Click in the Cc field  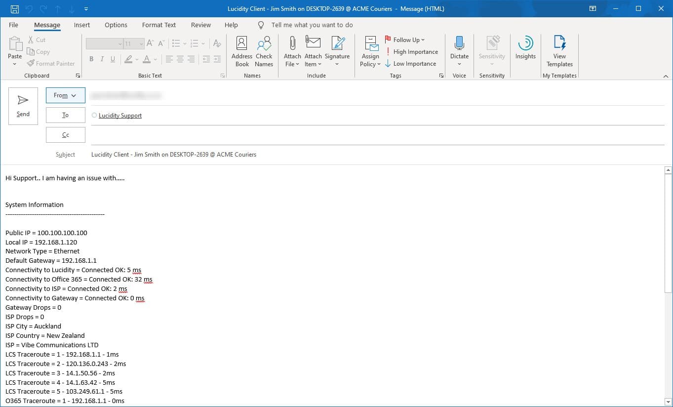click(378, 135)
